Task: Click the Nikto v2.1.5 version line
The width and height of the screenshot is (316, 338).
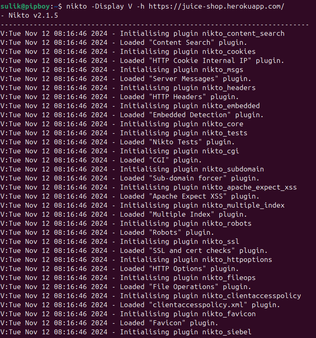Action: [29, 16]
